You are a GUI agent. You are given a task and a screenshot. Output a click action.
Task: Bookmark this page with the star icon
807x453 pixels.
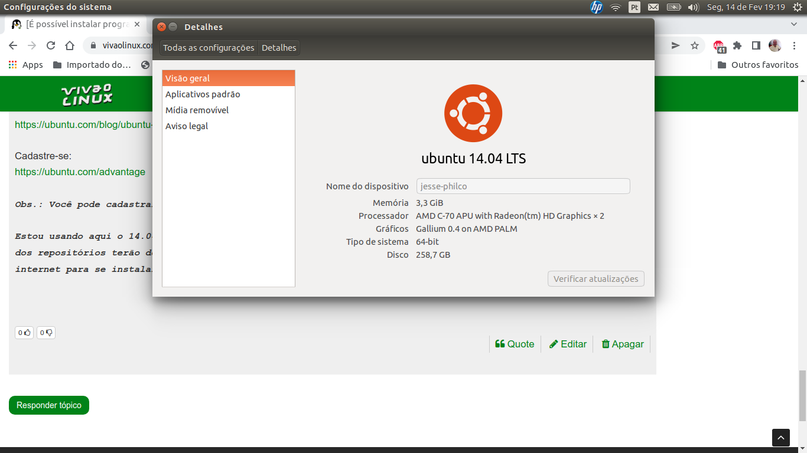(695, 45)
